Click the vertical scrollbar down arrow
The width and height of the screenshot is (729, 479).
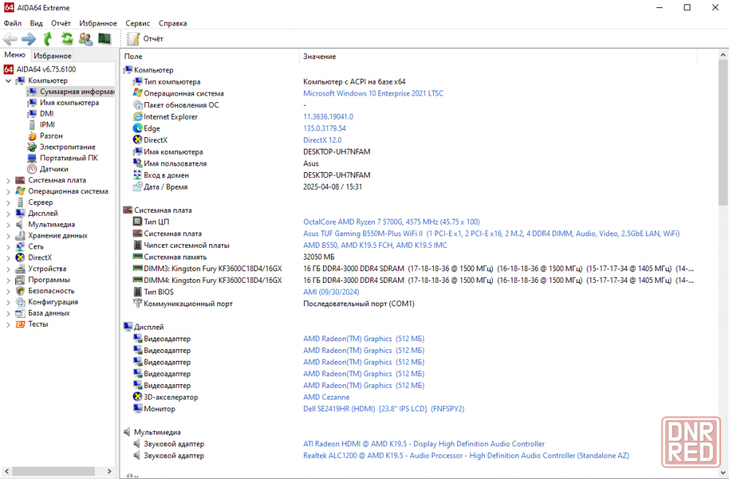[723, 473]
